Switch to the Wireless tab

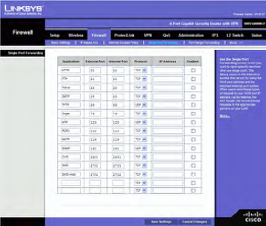coord(76,35)
